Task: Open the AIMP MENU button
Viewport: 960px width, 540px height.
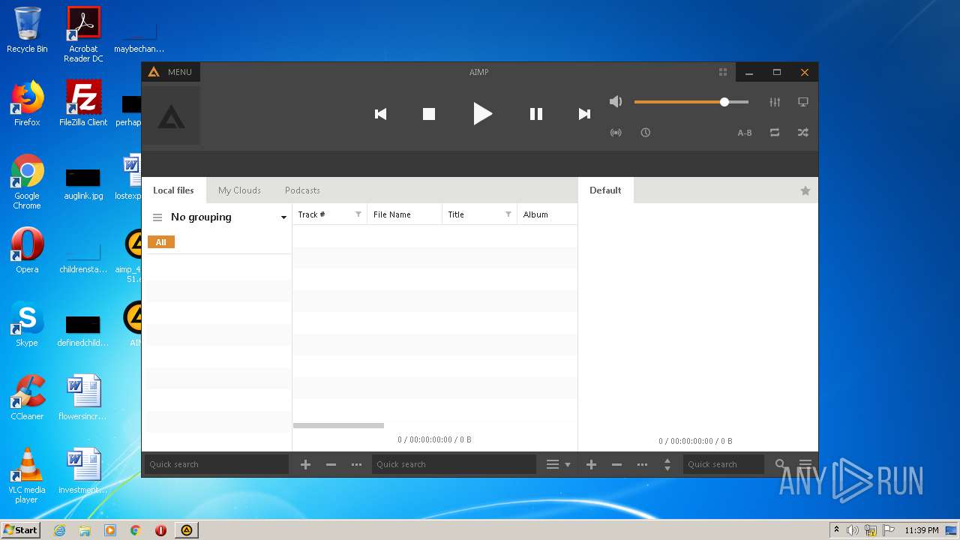Action: pyautogui.click(x=171, y=72)
